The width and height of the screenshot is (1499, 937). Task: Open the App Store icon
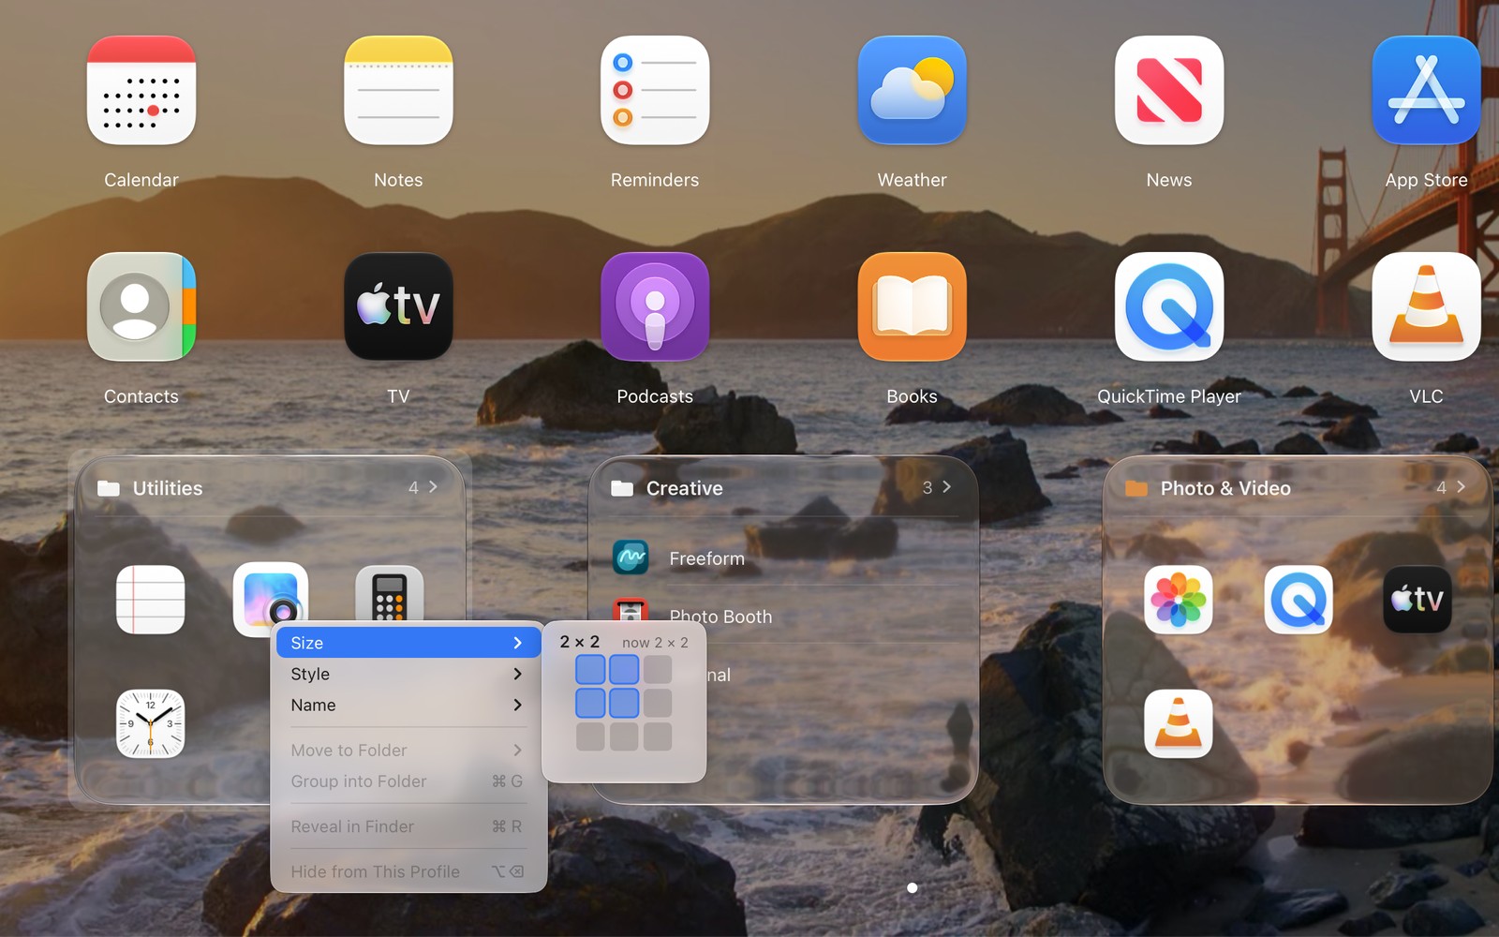click(x=1426, y=90)
